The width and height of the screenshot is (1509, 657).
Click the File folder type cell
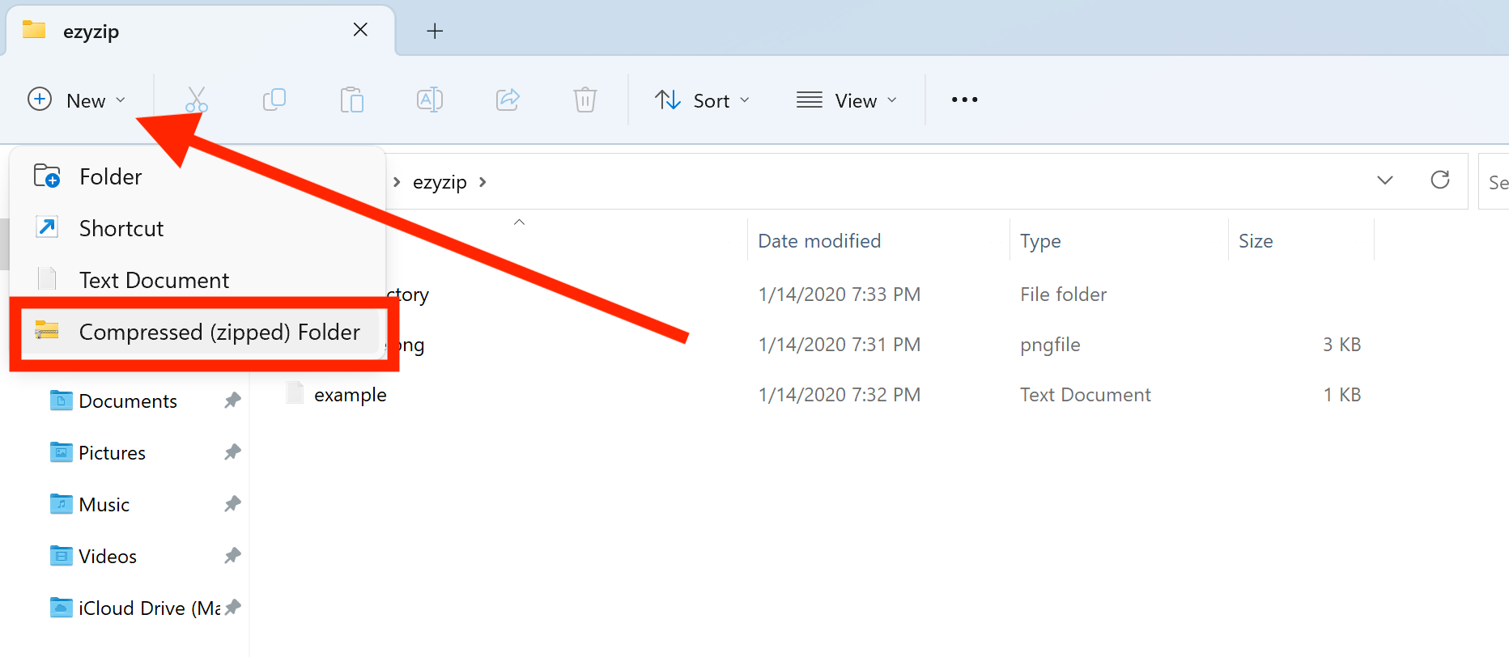pyautogui.click(x=1063, y=295)
